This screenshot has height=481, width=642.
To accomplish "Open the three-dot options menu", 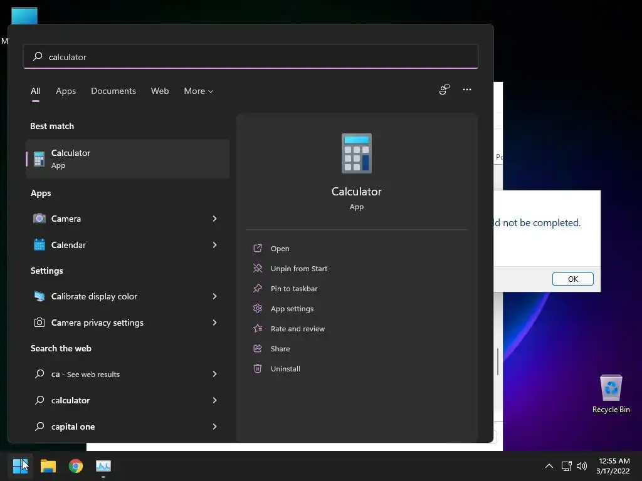I will pos(466,90).
